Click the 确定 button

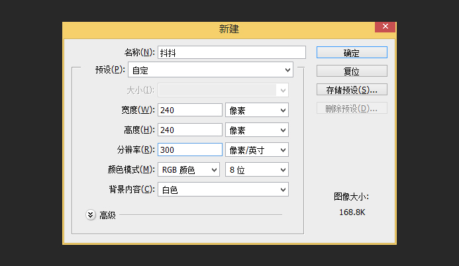coord(352,53)
